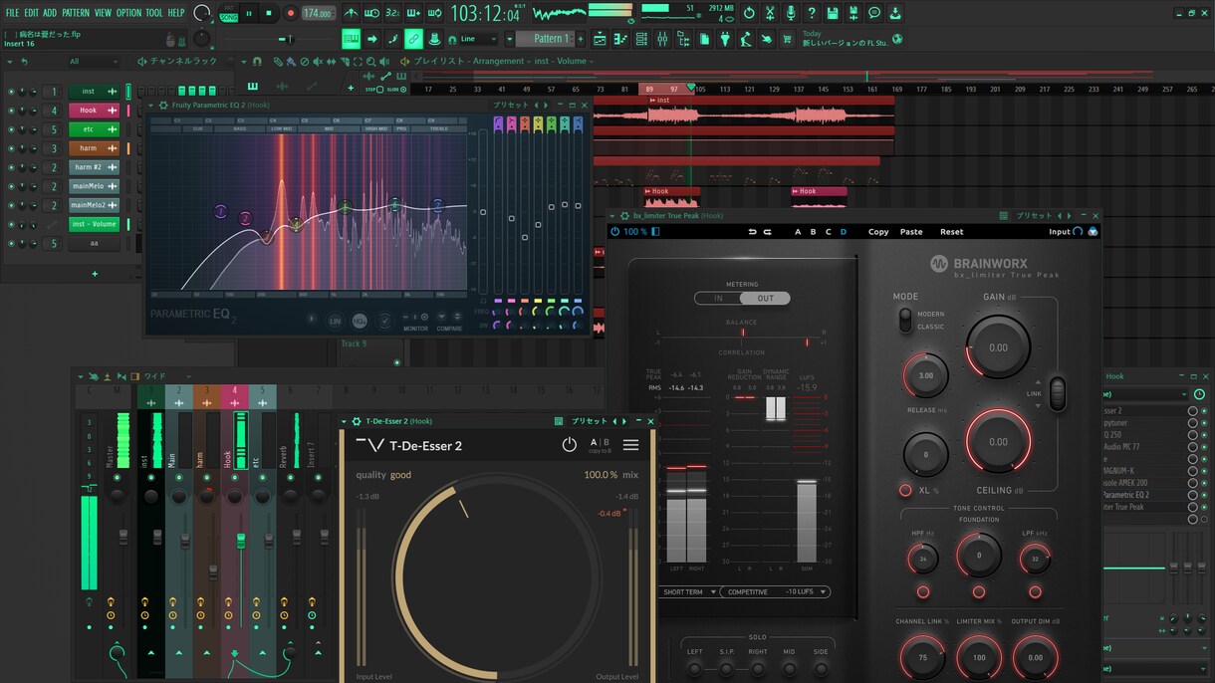1215x683 pixels.
Task: Open the PATTERN menu
Action: tap(76, 13)
